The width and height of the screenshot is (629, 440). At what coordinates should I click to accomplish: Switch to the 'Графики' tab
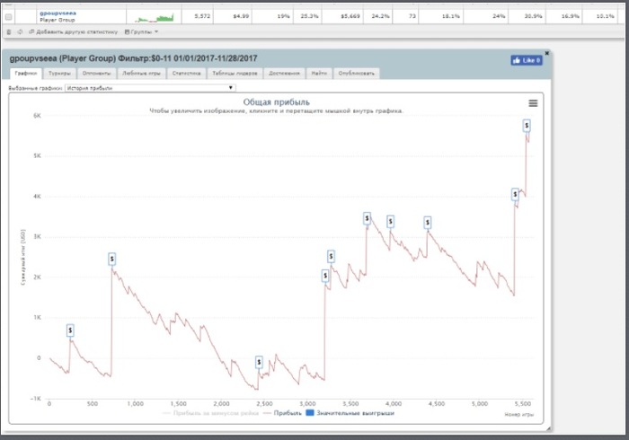pos(26,74)
